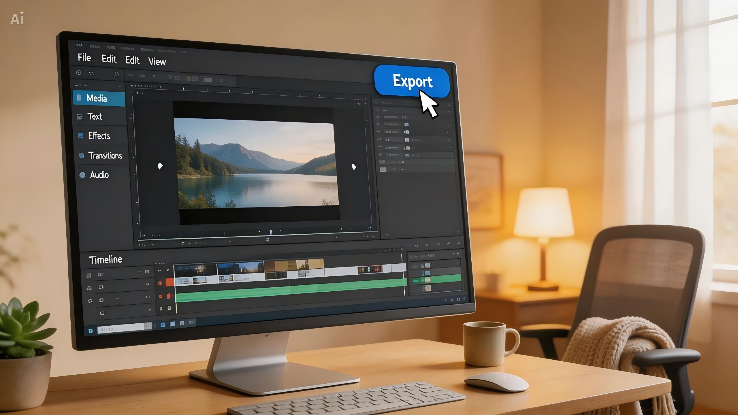Screen dimensions: 738x415
Task: Toggle visibility on the second timeline track
Action: (x=90, y=300)
